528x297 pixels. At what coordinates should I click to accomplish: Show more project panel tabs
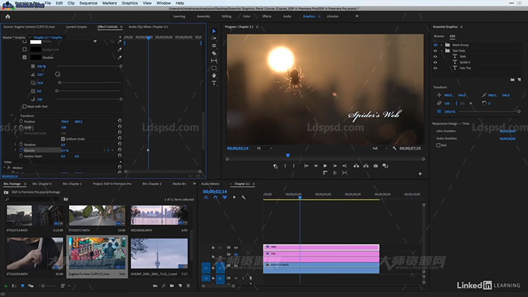pos(194,183)
